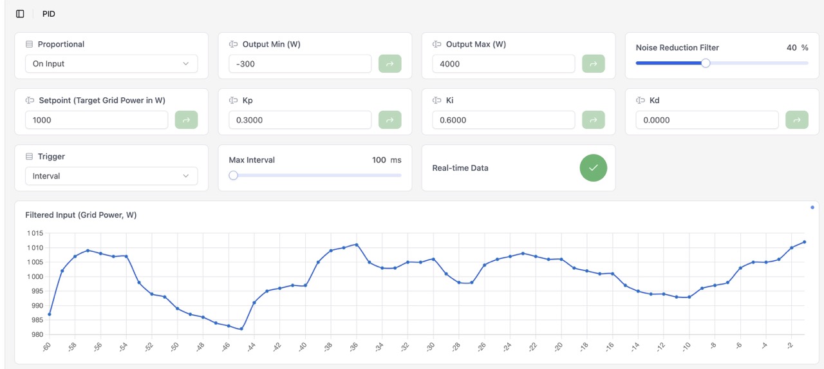This screenshot has width=824, height=369.
Task: Focus the Output Max input field
Action: tap(503, 64)
